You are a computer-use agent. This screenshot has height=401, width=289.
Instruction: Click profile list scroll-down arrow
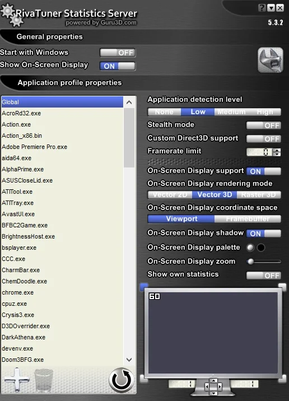point(129,360)
